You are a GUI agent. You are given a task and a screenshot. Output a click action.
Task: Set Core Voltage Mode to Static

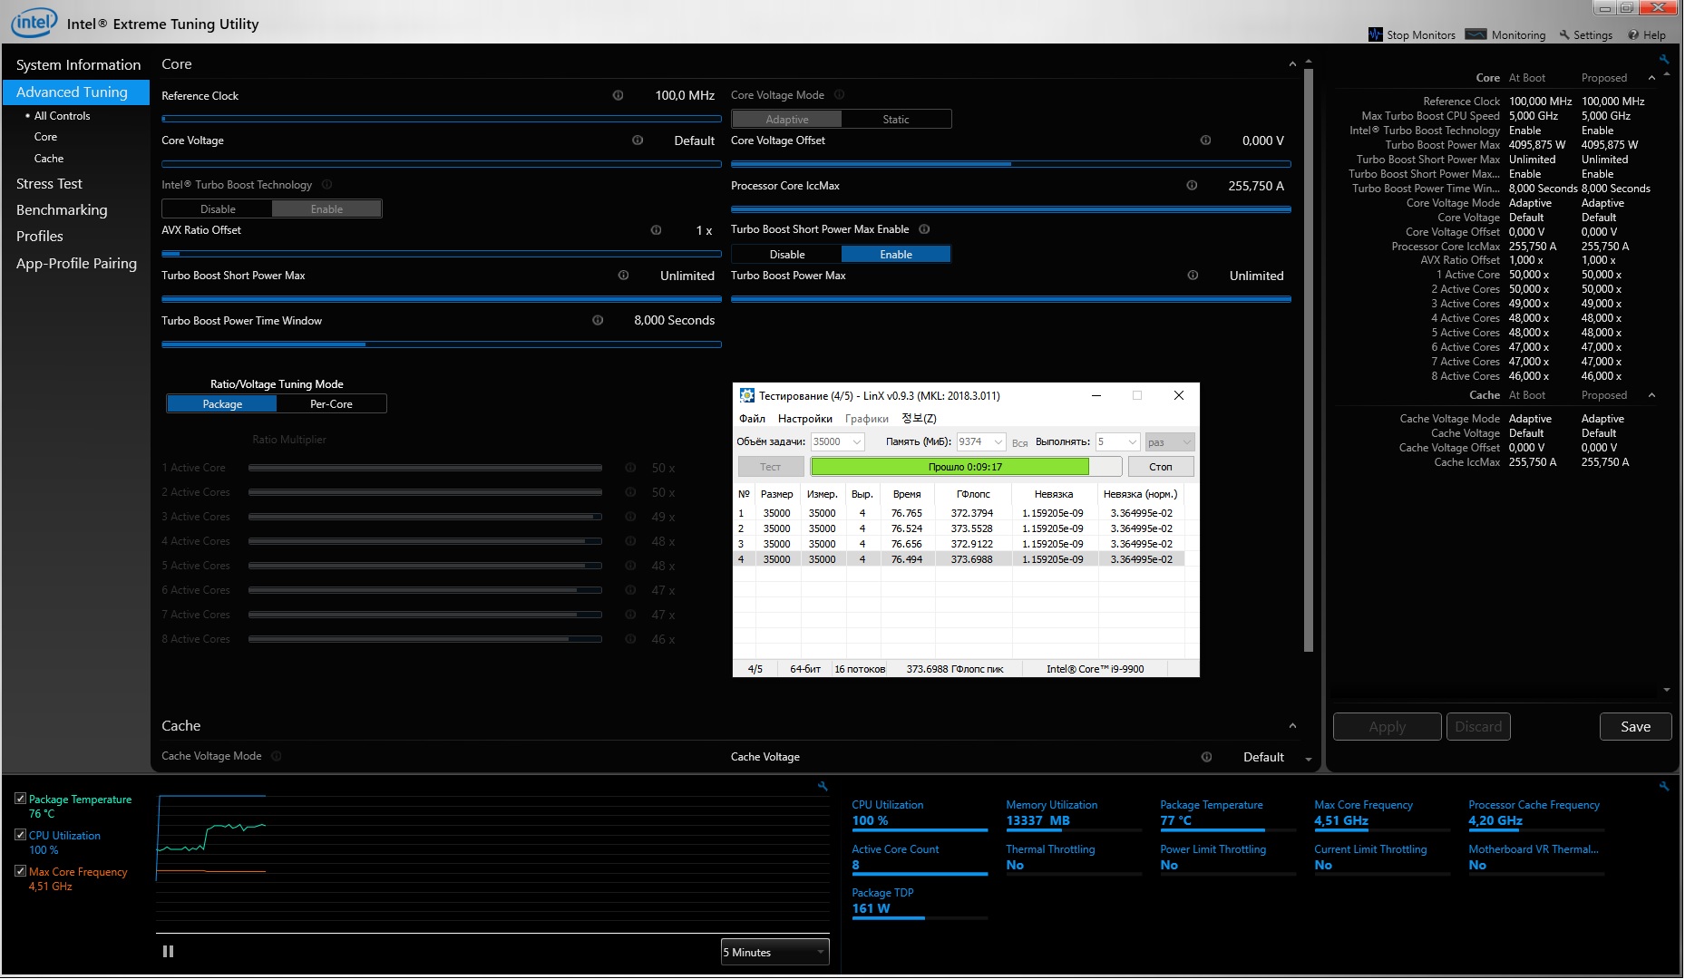click(896, 119)
